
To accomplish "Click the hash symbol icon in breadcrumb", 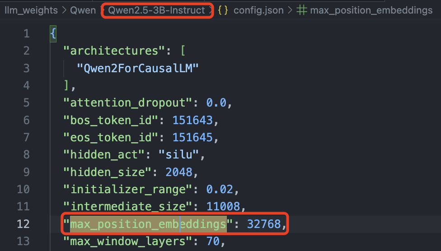I will [x=302, y=10].
